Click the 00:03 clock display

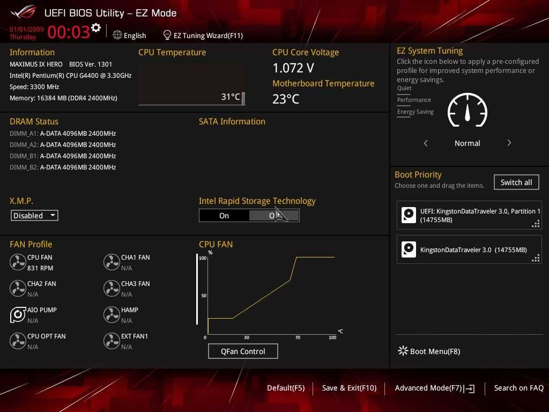coord(69,32)
